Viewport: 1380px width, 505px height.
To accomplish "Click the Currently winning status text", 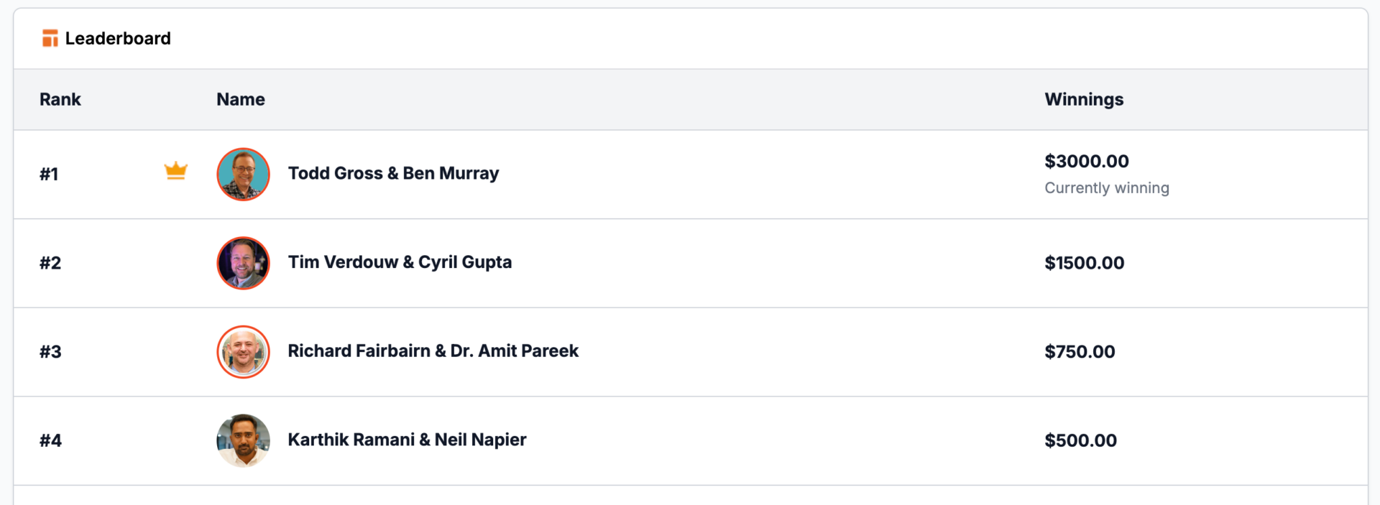I will click(1107, 187).
